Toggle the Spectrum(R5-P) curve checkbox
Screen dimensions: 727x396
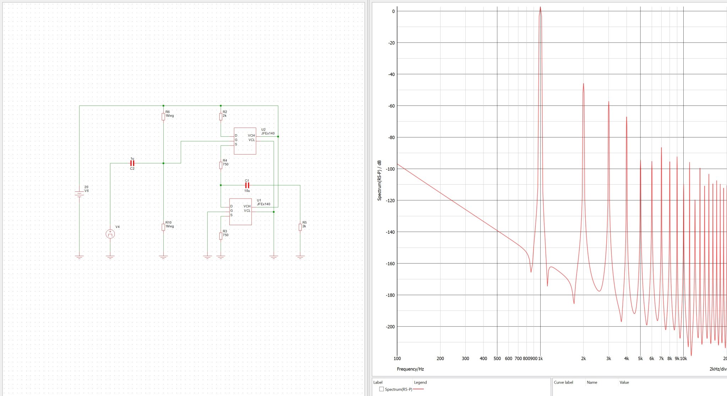click(382, 389)
